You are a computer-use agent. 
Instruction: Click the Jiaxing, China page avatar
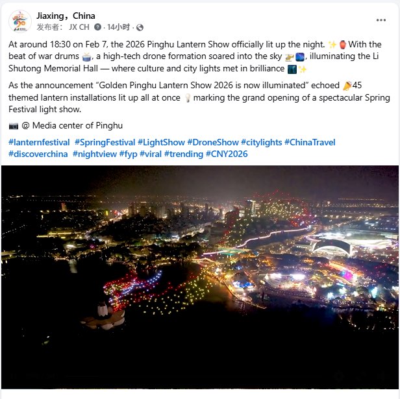pyautogui.click(x=20, y=21)
